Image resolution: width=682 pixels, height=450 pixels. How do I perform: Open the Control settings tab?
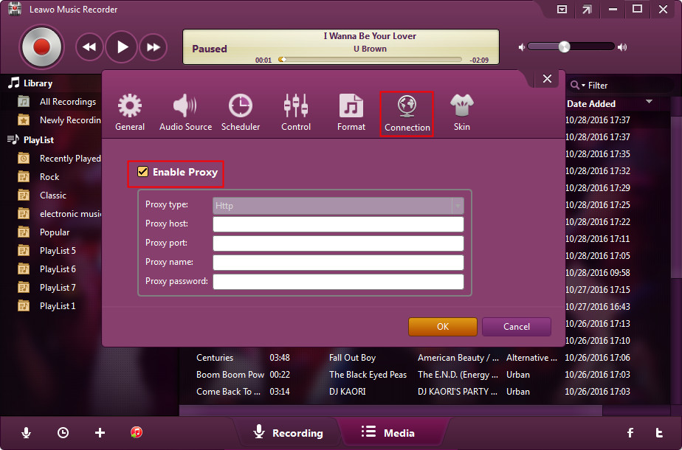(x=296, y=113)
